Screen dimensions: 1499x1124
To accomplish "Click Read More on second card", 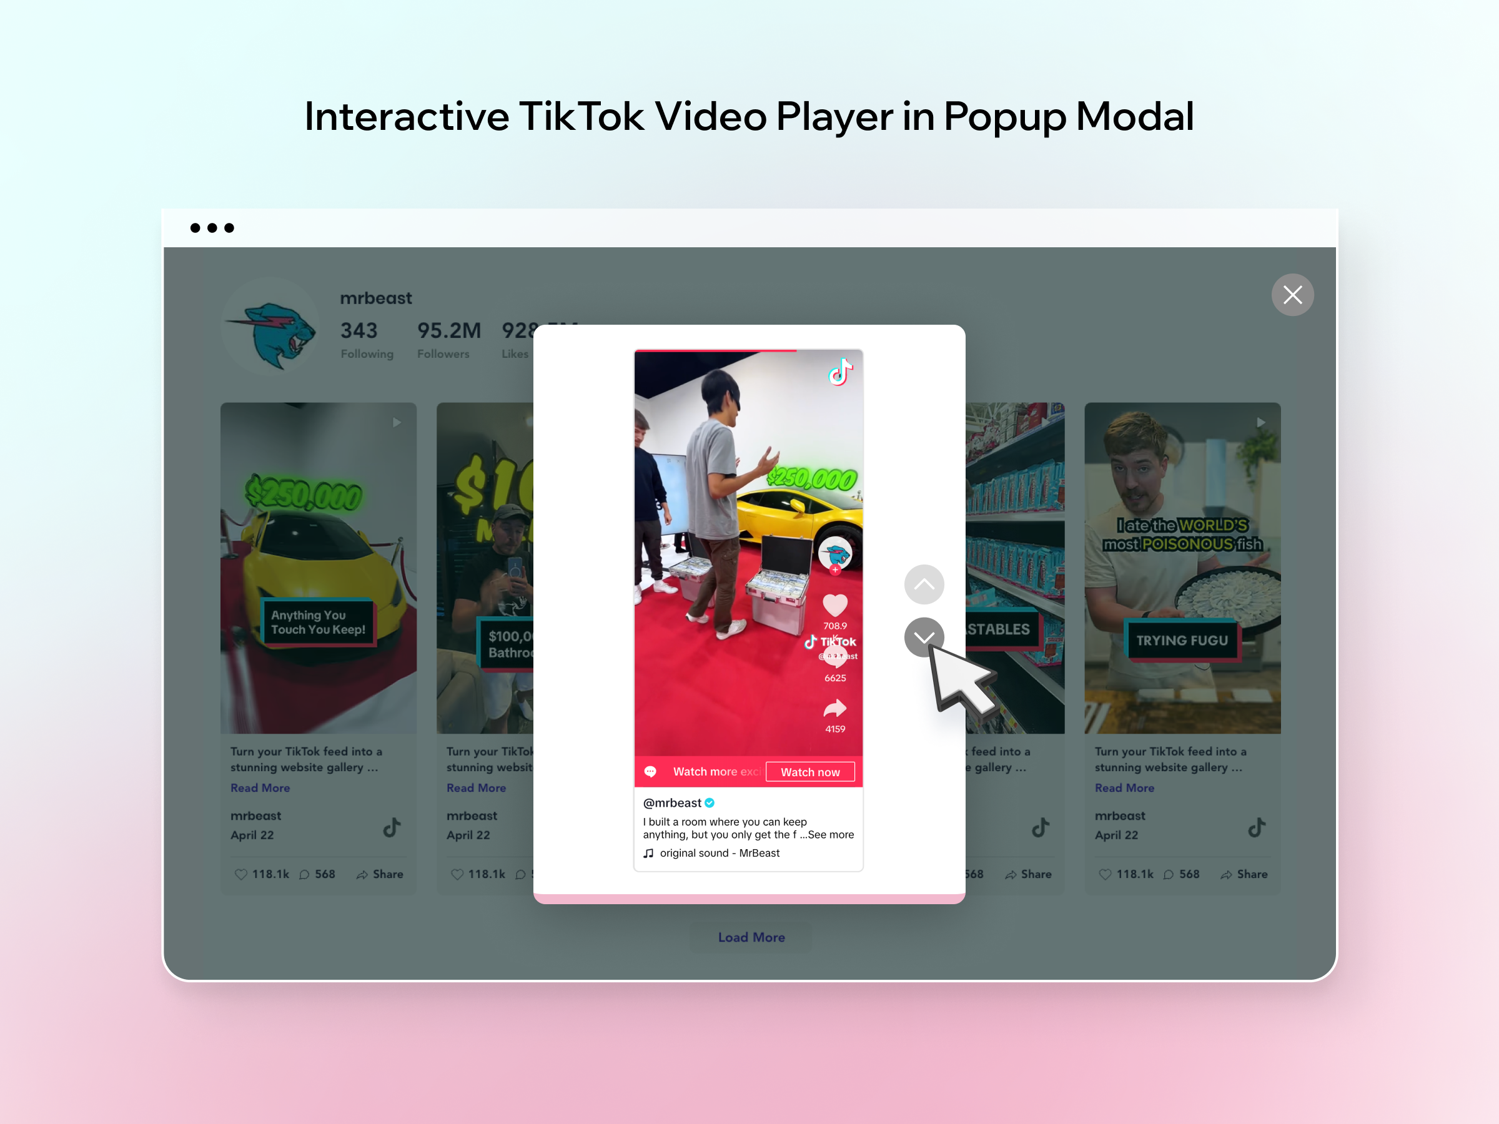I will (477, 788).
